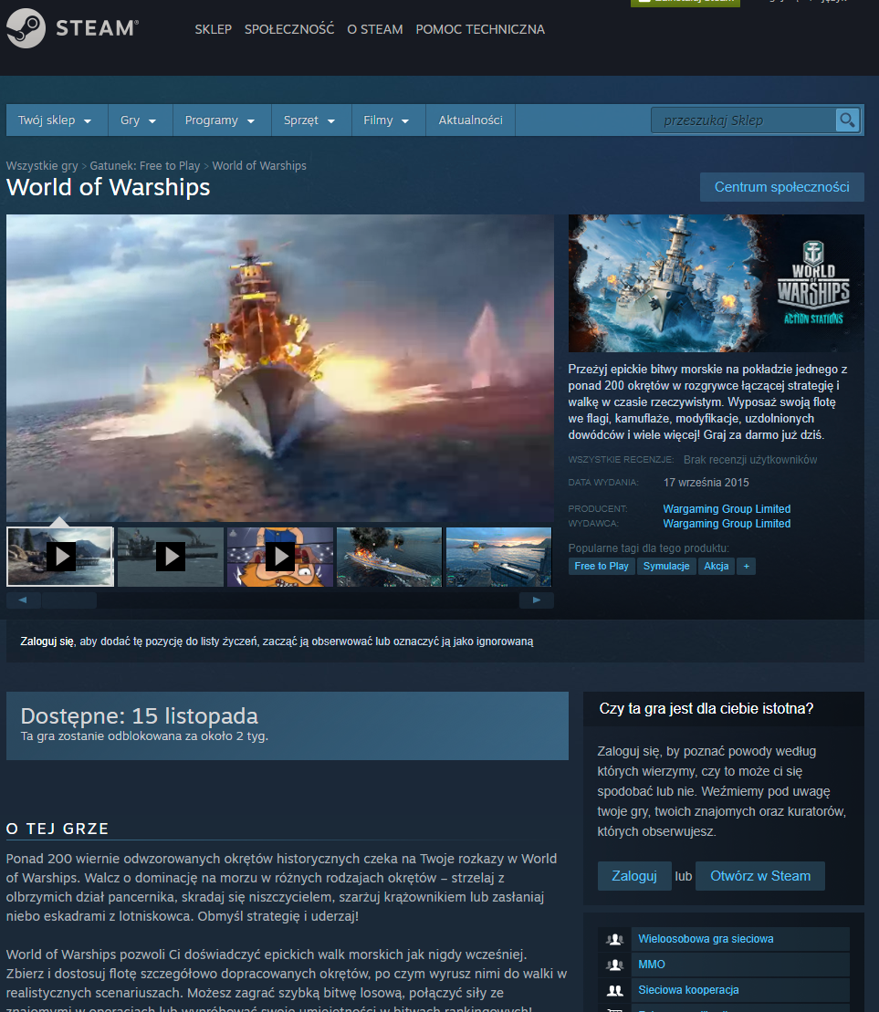This screenshot has width=879, height=1012.
Task: Click the plus tag button
Action: (x=746, y=567)
